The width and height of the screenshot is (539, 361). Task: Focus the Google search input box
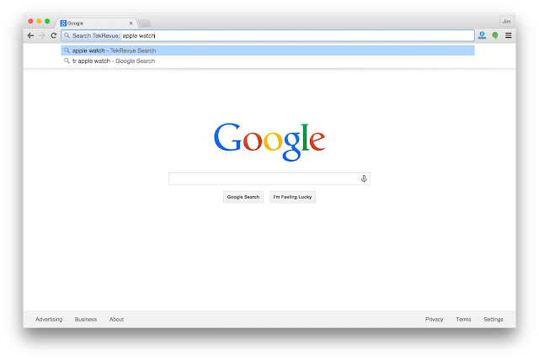point(264,178)
